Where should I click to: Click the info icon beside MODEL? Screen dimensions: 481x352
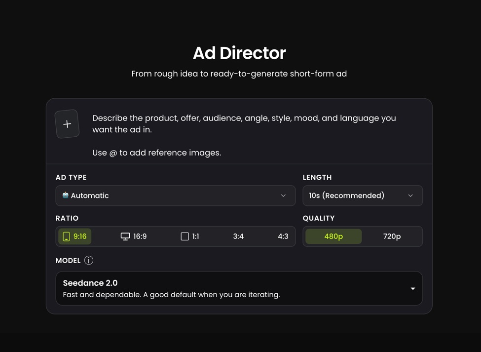[89, 260]
